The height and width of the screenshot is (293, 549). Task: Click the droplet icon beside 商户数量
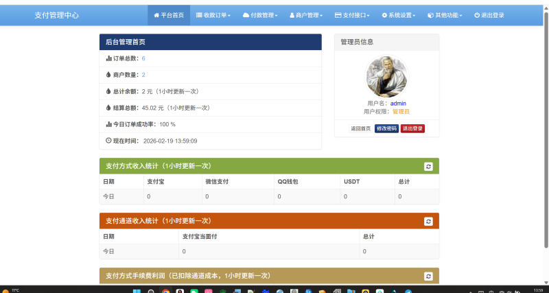(108, 75)
